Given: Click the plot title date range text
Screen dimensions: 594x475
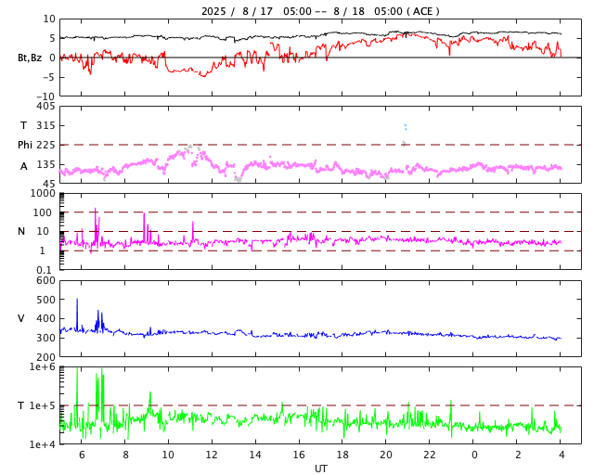Looking at the screenshot, I should (320, 11).
